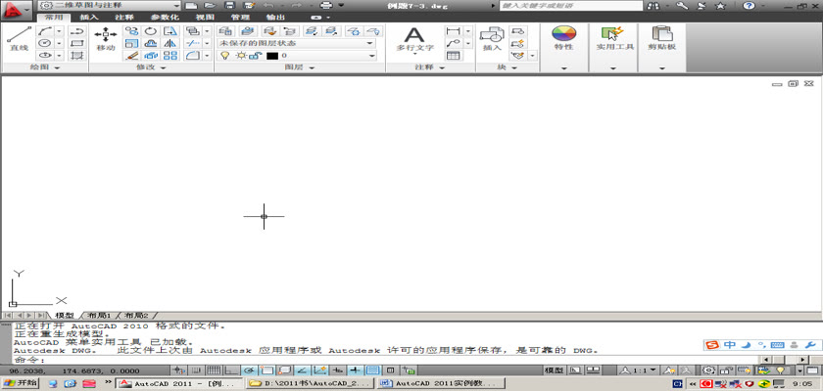Image resolution: width=823 pixels, height=391 pixels.
Task: Toggle layer lock padlock icon
Action: 255,56
